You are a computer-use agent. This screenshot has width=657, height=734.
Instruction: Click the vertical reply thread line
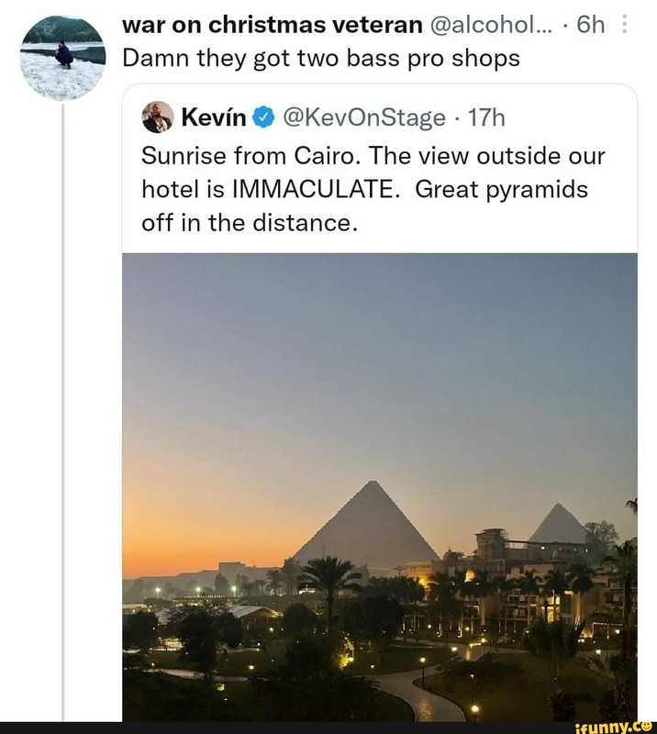click(x=62, y=412)
